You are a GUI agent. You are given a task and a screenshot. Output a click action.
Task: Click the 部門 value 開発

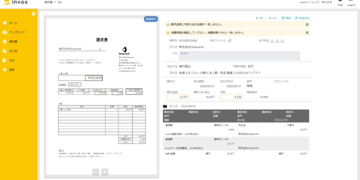coord(250,86)
